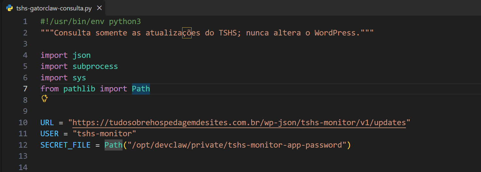Click the URL variable name on line 10
481x172 pixels.
point(47,123)
